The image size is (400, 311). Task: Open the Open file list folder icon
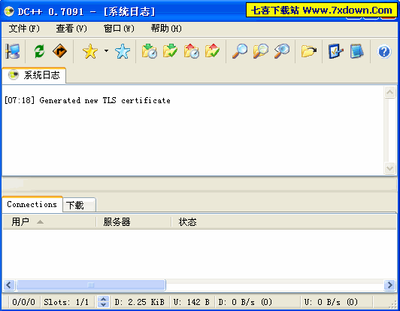tap(309, 51)
